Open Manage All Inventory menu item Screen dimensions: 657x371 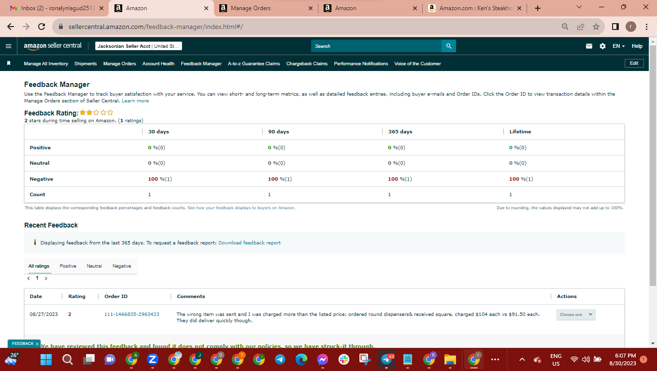[46, 64]
